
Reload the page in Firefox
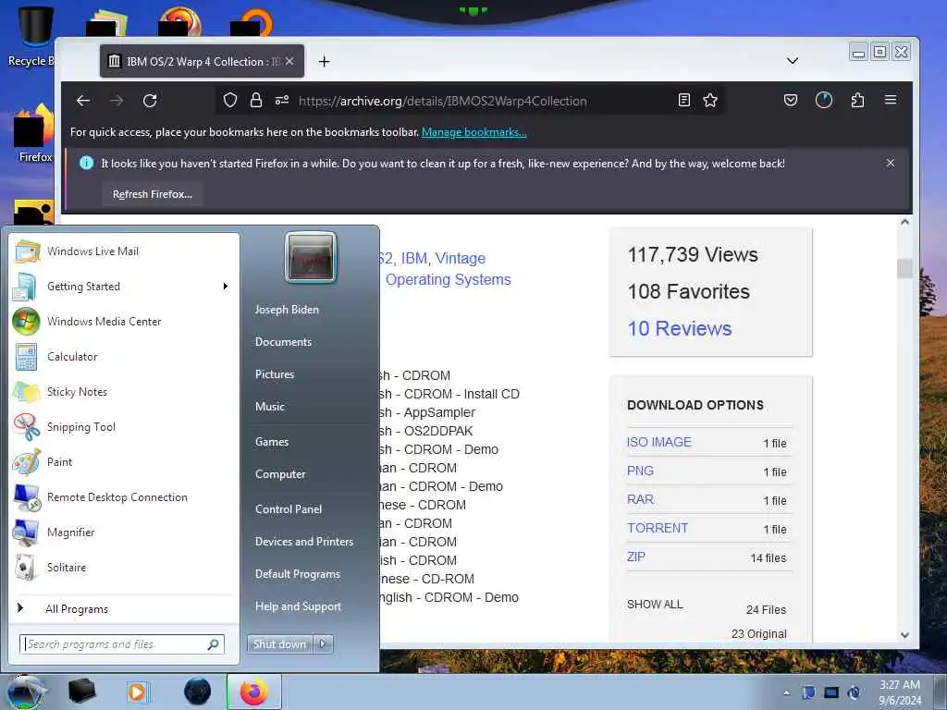(x=150, y=101)
